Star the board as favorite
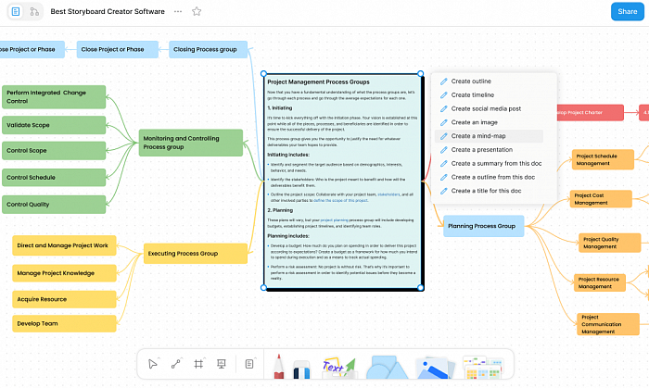649x388 pixels. click(197, 11)
